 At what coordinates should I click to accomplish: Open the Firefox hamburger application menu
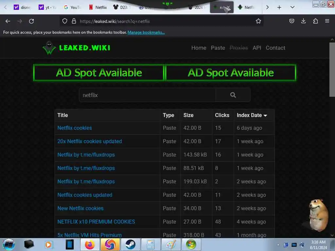(327, 21)
